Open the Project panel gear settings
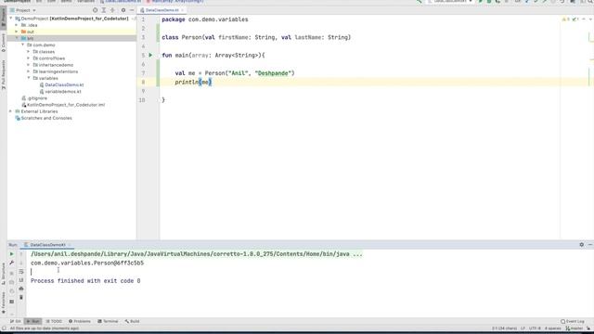This screenshot has height=334, width=594. click(x=123, y=10)
